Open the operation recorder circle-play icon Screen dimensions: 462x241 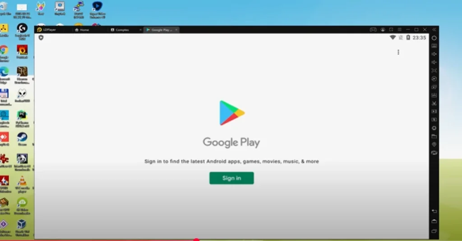tap(434, 79)
